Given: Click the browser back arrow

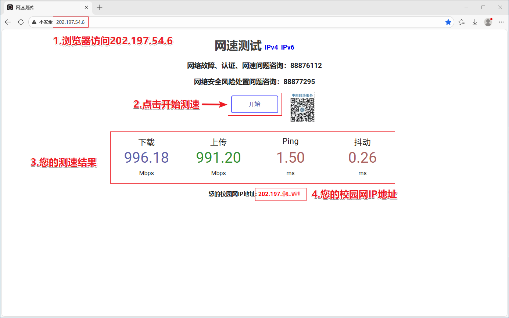Looking at the screenshot, I should (x=8, y=22).
